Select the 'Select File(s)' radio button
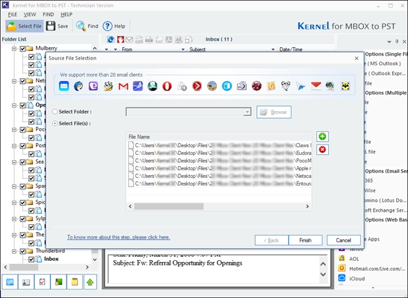The height and width of the screenshot is (298, 408). pyautogui.click(x=55, y=124)
